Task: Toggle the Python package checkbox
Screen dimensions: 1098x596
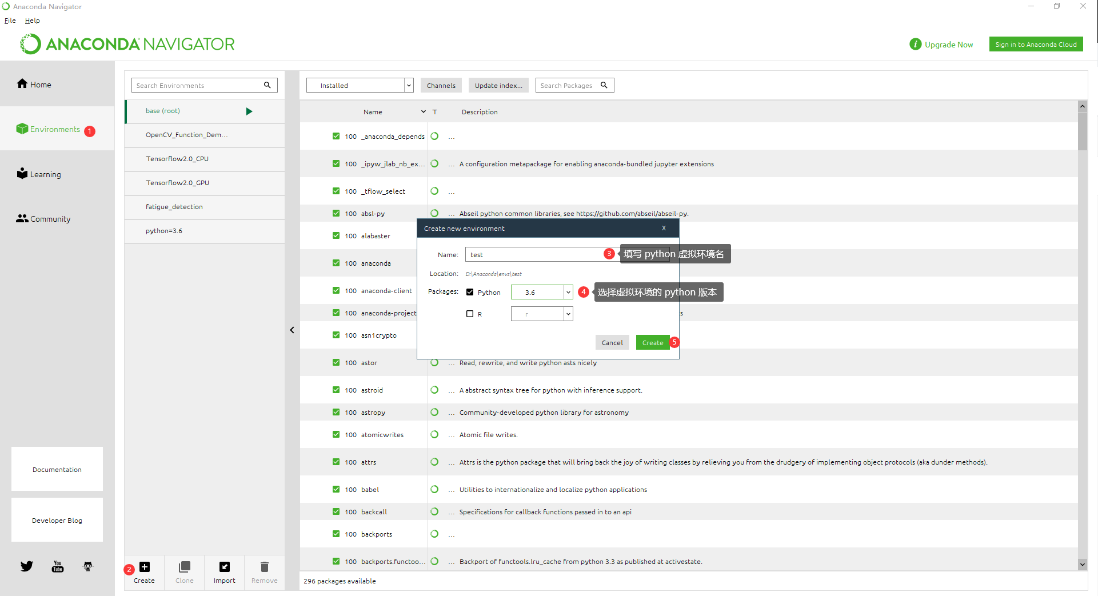Action: [x=470, y=292]
